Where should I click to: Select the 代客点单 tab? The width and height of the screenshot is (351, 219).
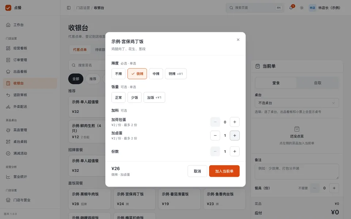(x=80, y=50)
